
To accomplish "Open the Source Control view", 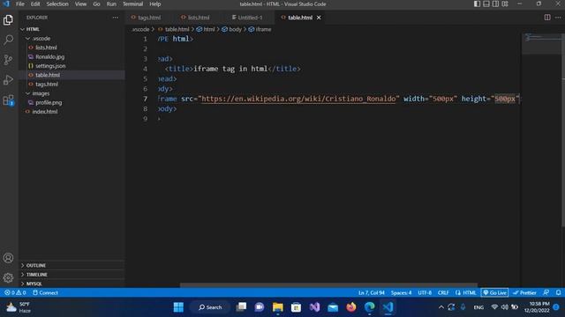I will 8,60.
